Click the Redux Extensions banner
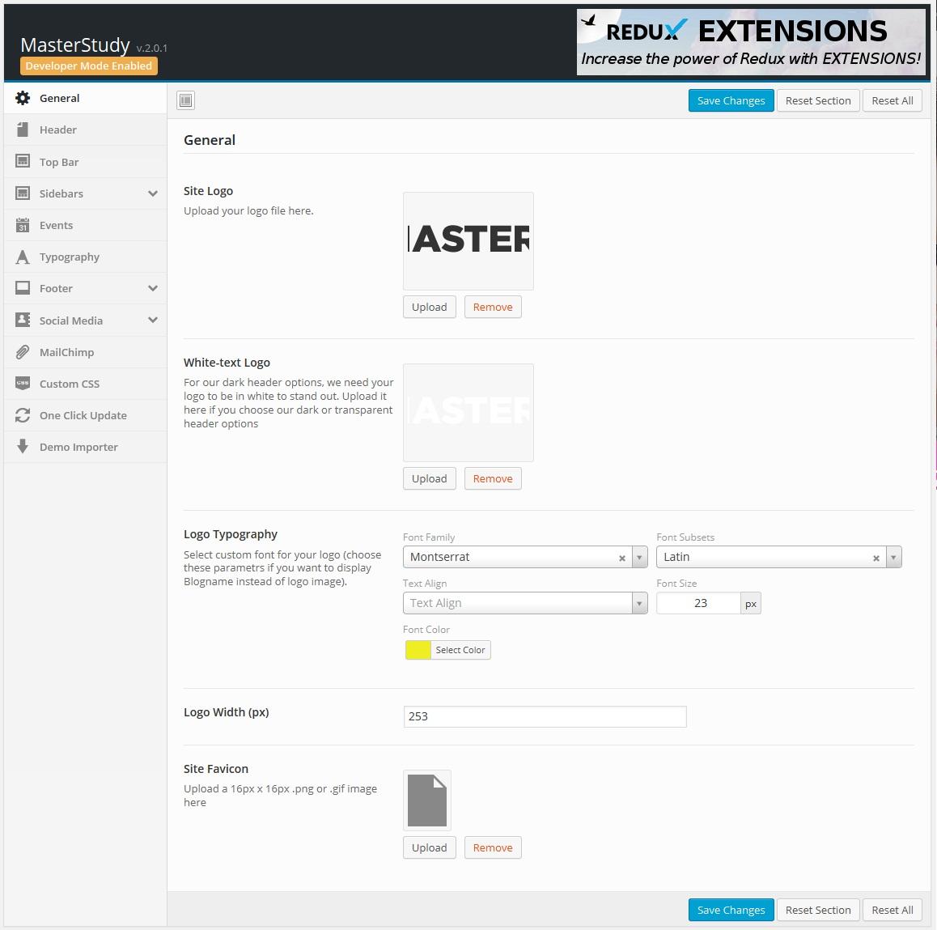Screen dimensions: 937x930 pyautogui.click(x=751, y=42)
